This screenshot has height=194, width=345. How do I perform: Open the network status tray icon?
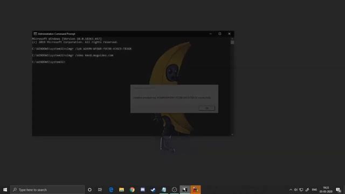301,190
